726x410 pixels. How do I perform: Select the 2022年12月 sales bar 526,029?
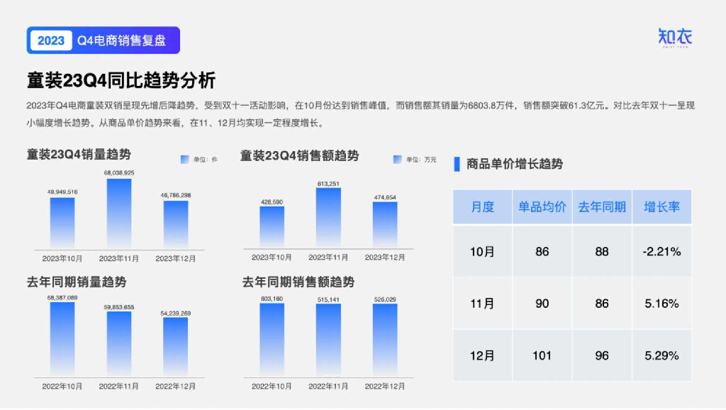385,340
